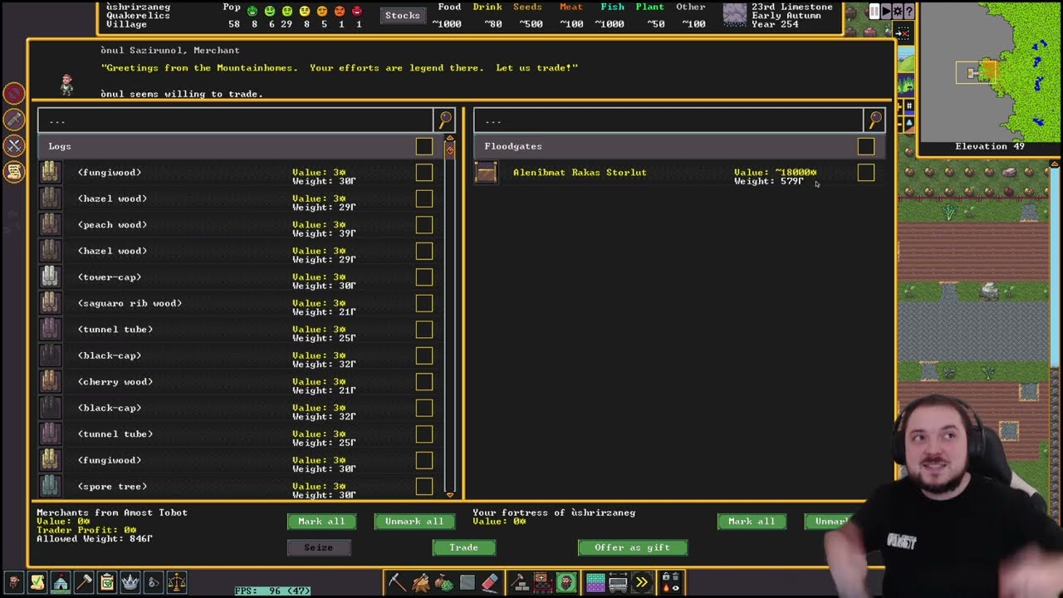The height and width of the screenshot is (598, 1063).
Task: Open the citizens info panel icon
Action: pos(14,582)
